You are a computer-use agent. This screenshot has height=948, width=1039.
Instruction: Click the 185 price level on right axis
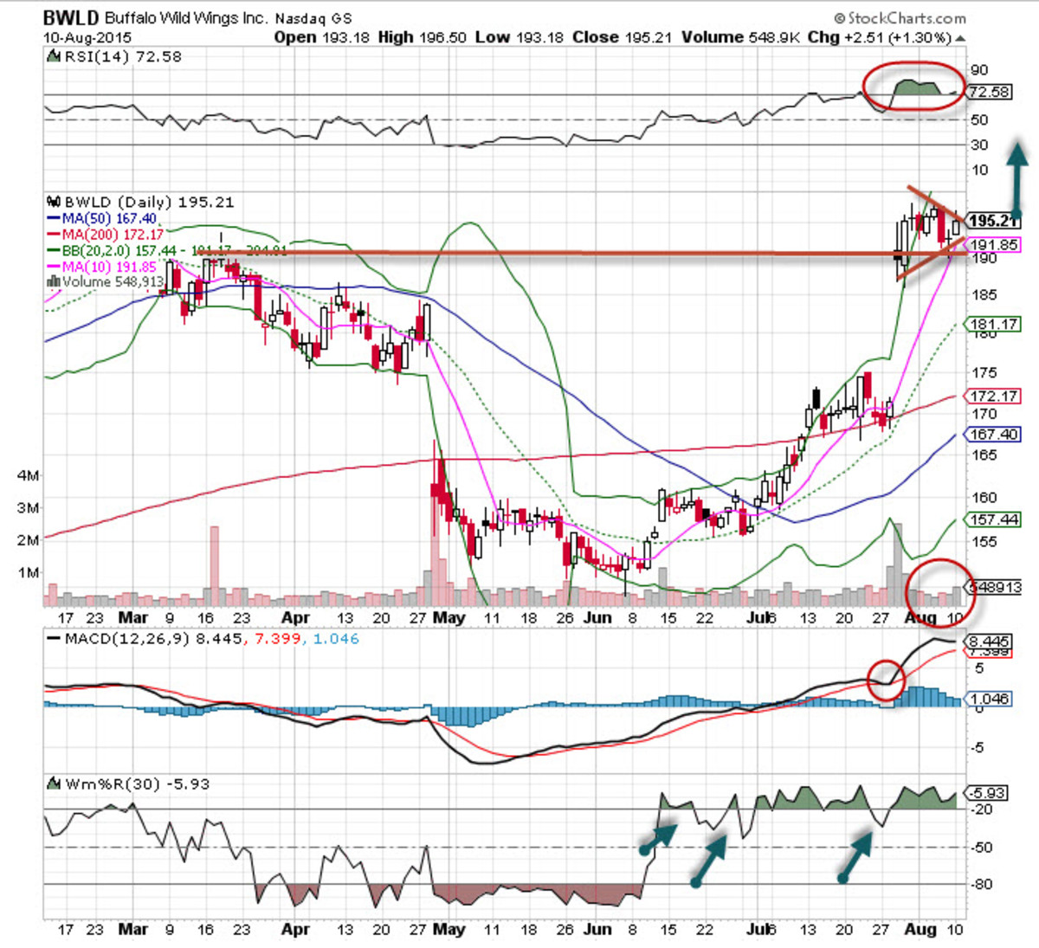pyautogui.click(x=984, y=295)
